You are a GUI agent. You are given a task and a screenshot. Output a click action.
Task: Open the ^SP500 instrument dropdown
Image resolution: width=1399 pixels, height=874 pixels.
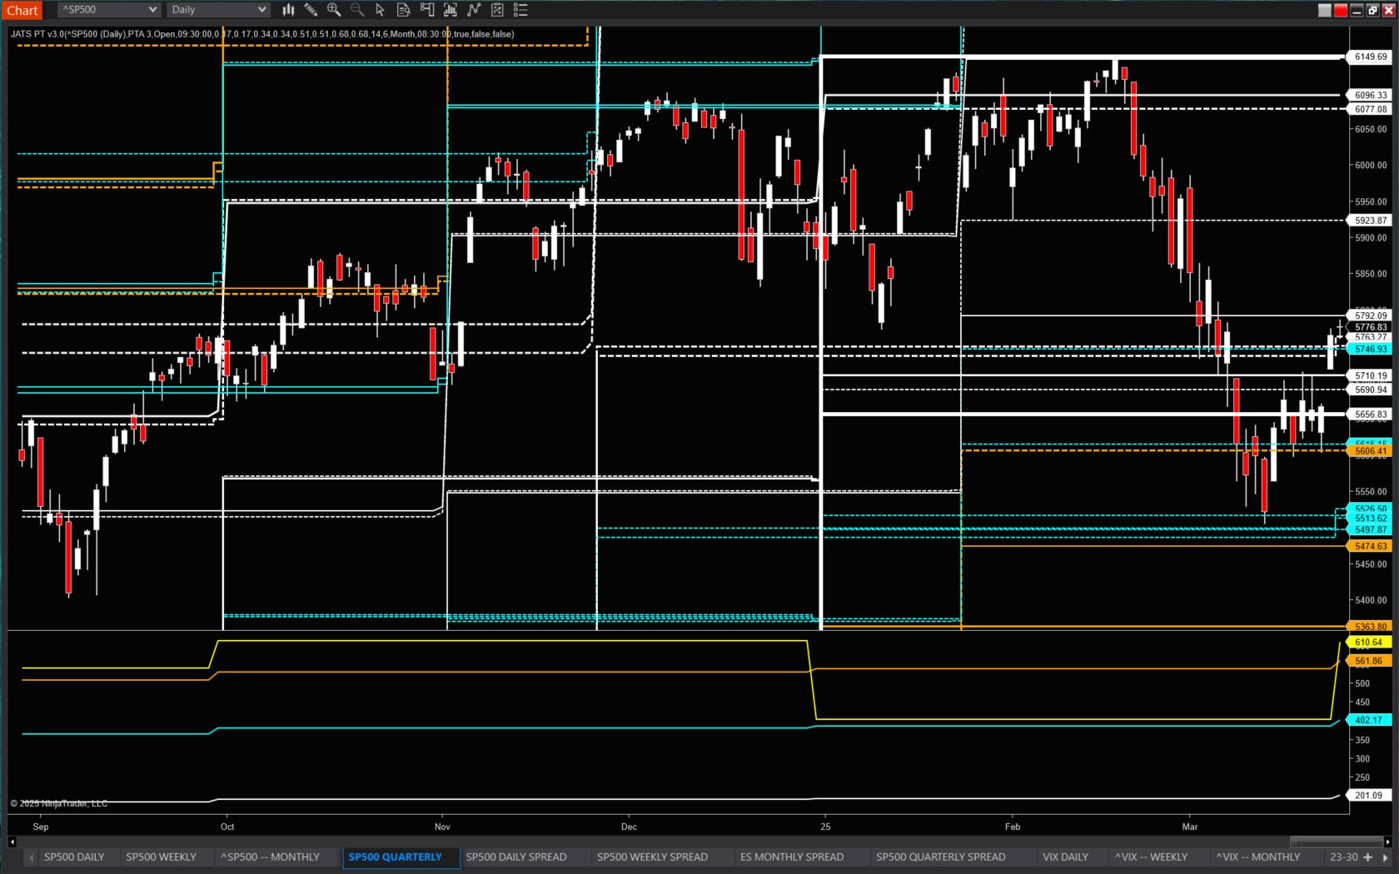tap(107, 9)
